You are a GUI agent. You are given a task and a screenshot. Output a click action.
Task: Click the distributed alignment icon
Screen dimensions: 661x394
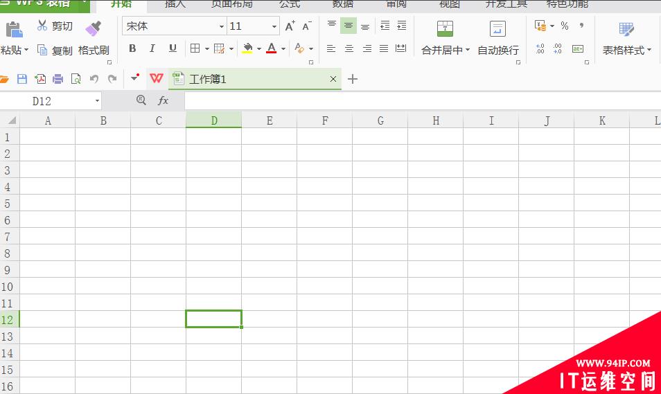tap(401, 48)
